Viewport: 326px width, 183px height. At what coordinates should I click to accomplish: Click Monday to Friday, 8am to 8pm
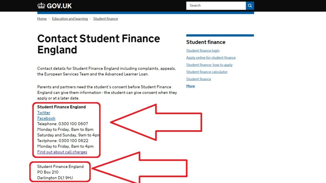click(x=65, y=130)
